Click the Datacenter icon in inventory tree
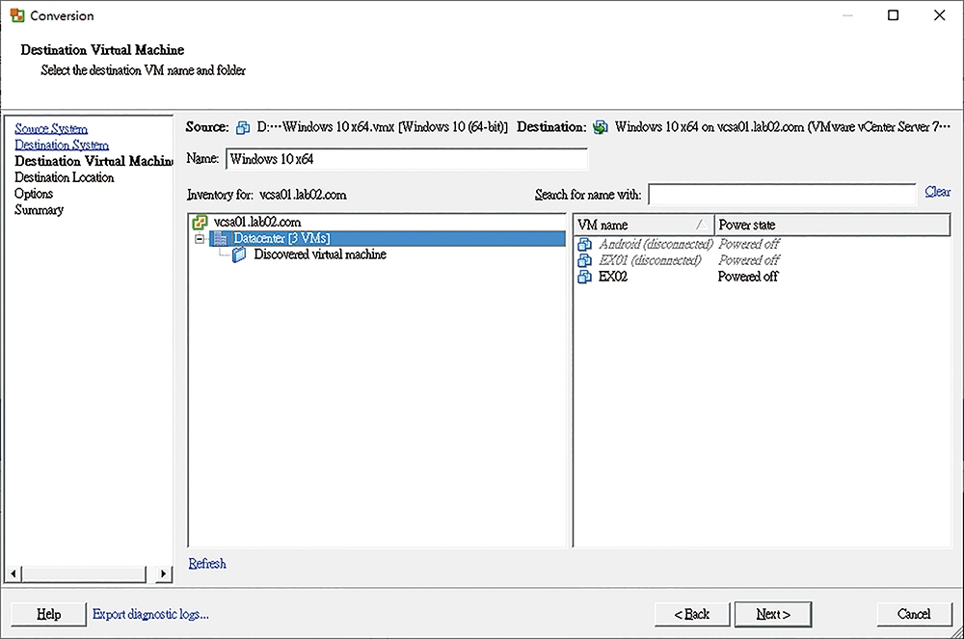The image size is (964, 639). coord(220,238)
